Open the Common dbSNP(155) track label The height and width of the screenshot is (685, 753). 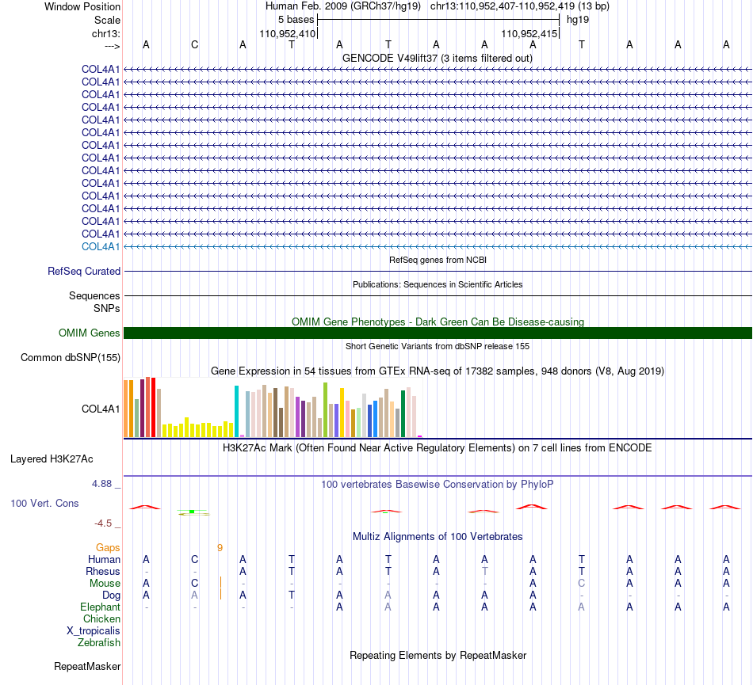70,357
